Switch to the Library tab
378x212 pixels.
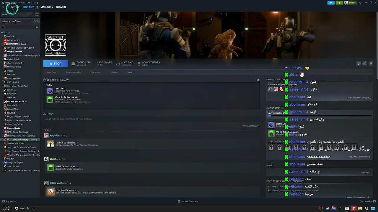click(28, 7)
